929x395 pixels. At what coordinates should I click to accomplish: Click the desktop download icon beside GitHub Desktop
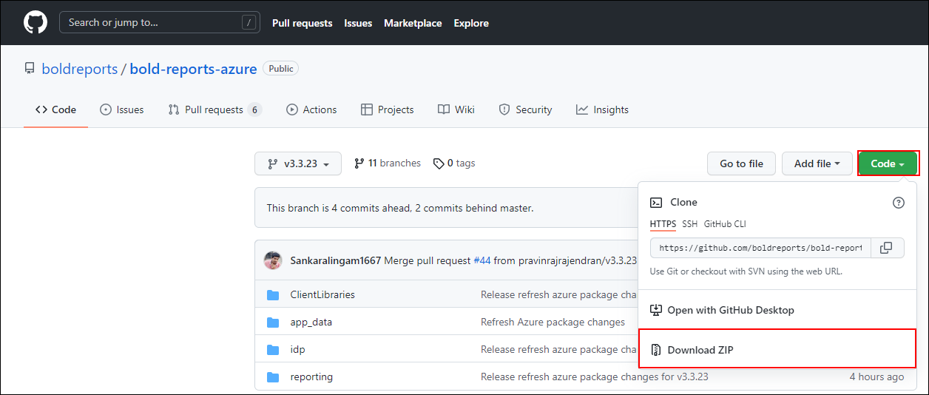pyautogui.click(x=656, y=310)
